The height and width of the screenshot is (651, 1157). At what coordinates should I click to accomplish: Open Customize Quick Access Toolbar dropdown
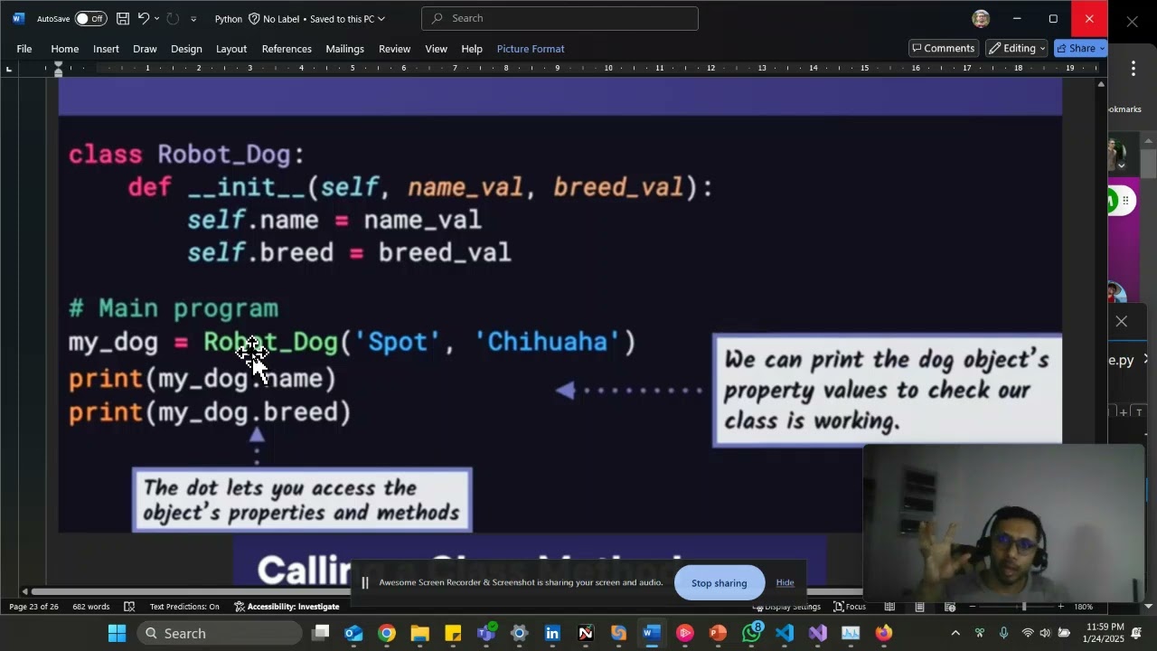pos(193,18)
